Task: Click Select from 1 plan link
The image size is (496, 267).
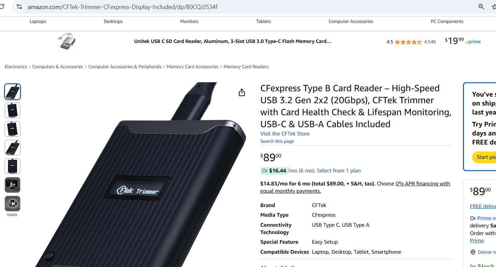Action: (339, 170)
